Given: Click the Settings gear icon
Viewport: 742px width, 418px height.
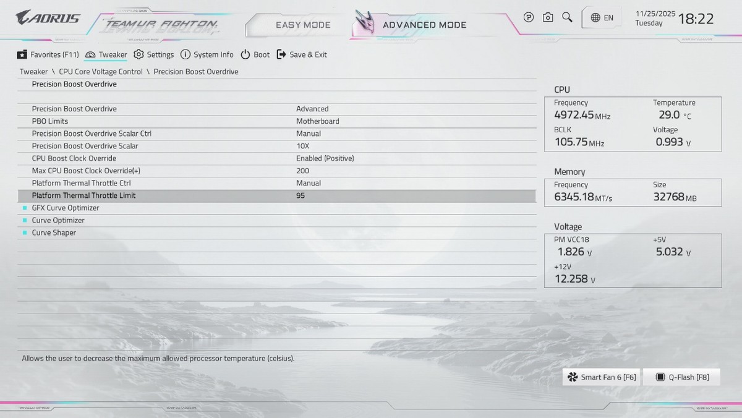Looking at the screenshot, I should pyautogui.click(x=139, y=54).
